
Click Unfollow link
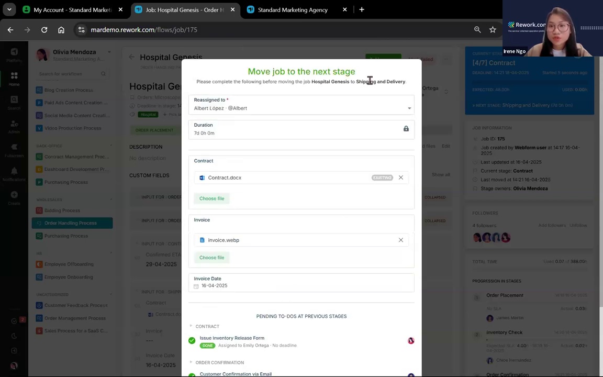578,226
